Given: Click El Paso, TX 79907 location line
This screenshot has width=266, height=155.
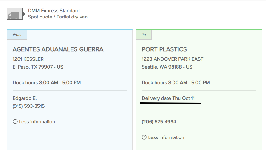Looking at the screenshot, I should tap(38, 67).
